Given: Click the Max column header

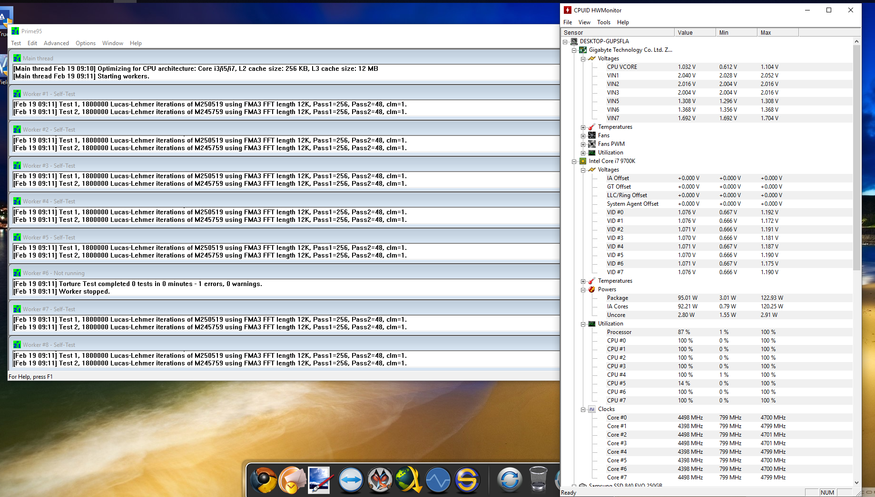Looking at the screenshot, I should (778, 32).
